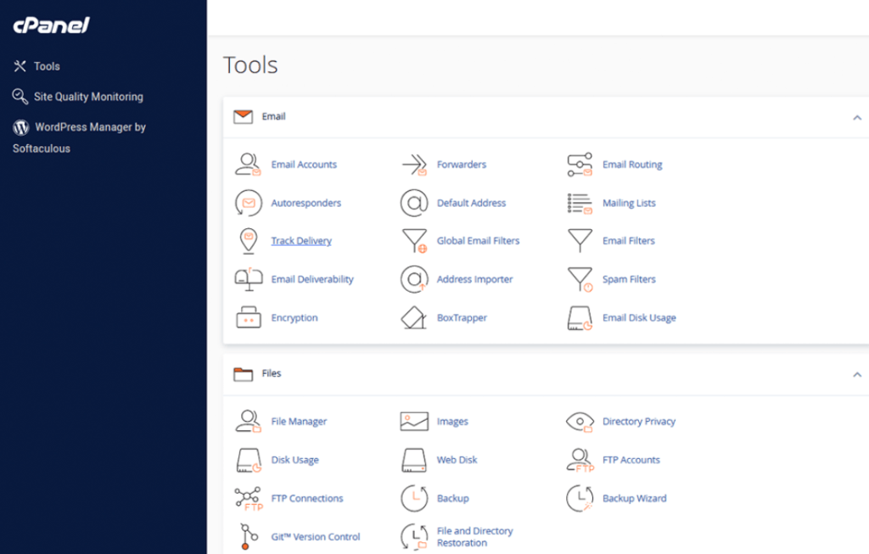
Task: Open Tools in the sidebar
Action: pos(36,66)
